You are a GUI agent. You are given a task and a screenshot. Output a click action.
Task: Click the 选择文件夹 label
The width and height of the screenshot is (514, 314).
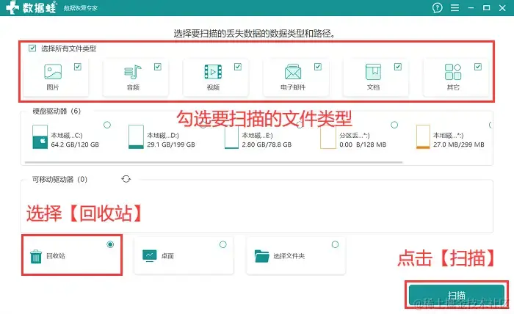click(x=289, y=256)
